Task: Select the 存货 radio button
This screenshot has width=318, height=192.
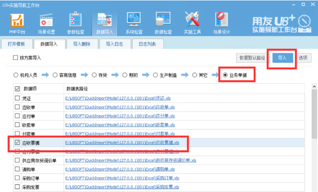Action: pos(94,75)
